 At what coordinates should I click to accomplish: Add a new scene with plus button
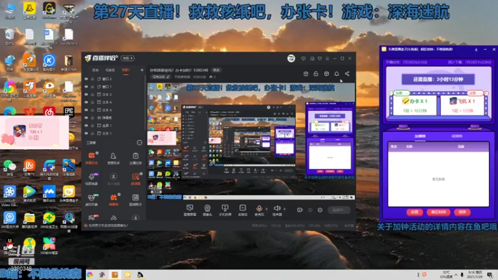pos(142,70)
